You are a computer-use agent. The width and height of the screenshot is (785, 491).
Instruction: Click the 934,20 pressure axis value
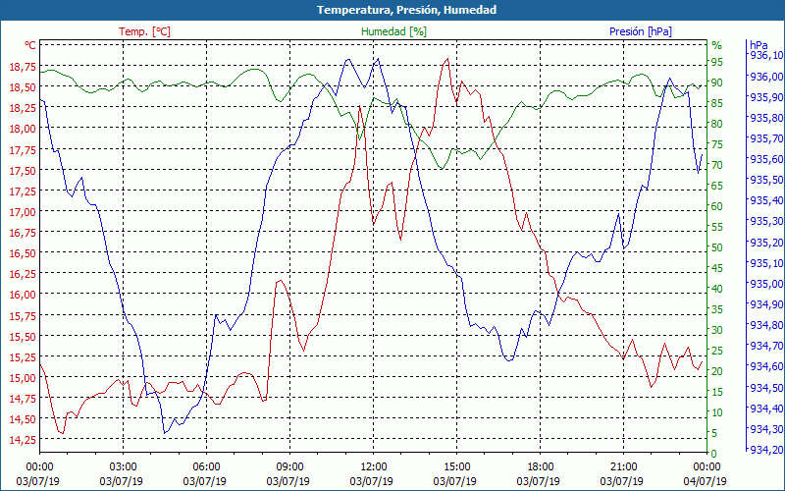767,450
